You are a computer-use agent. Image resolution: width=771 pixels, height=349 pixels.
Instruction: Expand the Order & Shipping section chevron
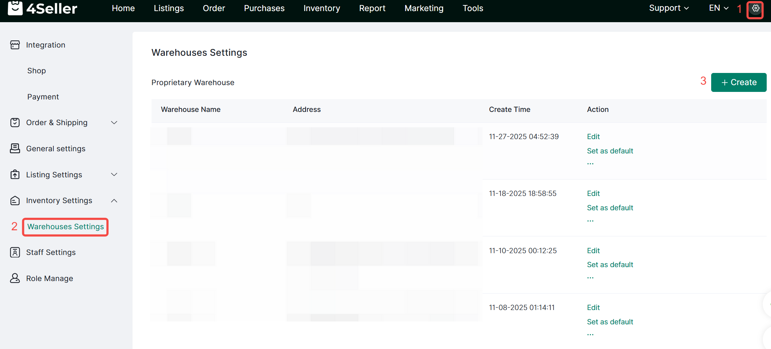tap(114, 123)
